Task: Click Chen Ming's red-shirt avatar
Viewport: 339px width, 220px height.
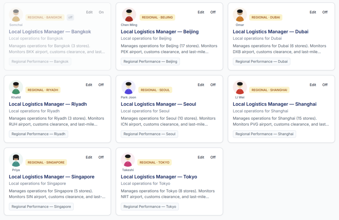Action: point(129,15)
